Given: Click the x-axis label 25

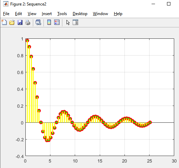Looking at the screenshot, I should tap(150, 161).
